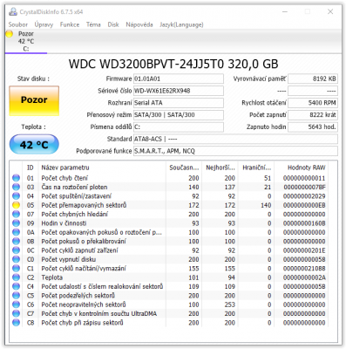Click the 42 °C temperature button
The width and height of the screenshot is (346, 349).
pyautogui.click(x=34, y=144)
